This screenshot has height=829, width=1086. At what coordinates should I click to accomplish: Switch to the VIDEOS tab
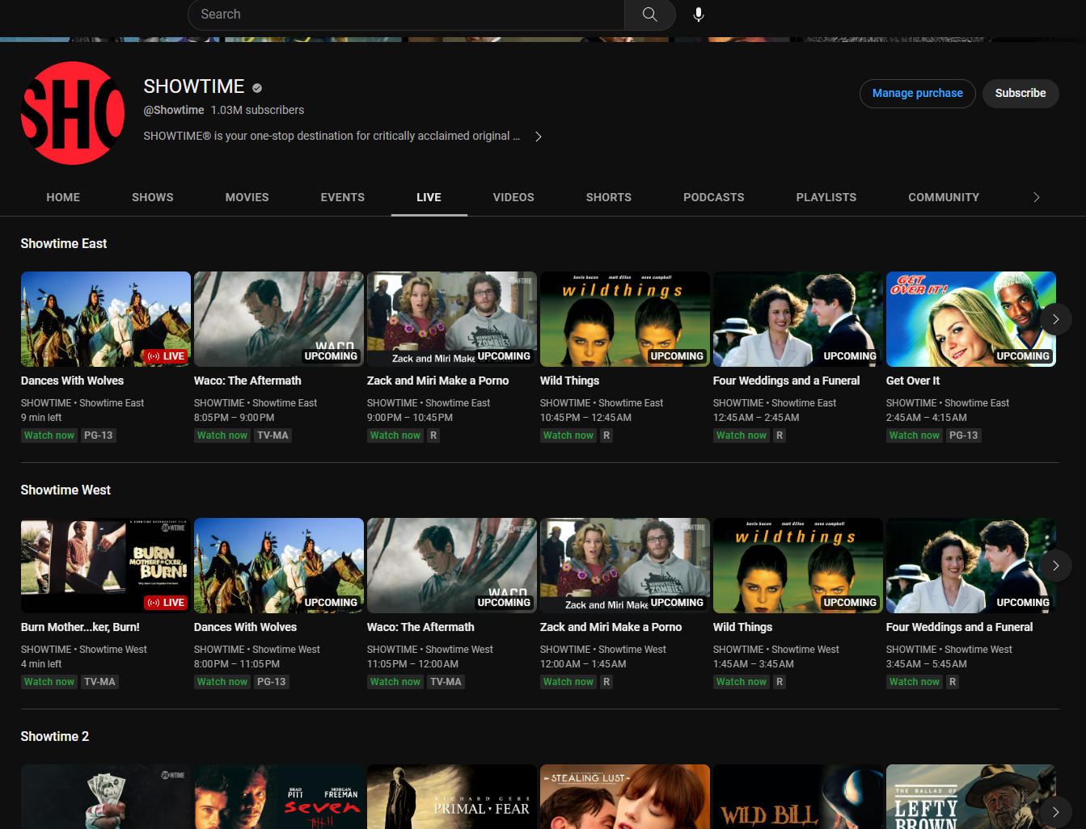(x=513, y=197)
